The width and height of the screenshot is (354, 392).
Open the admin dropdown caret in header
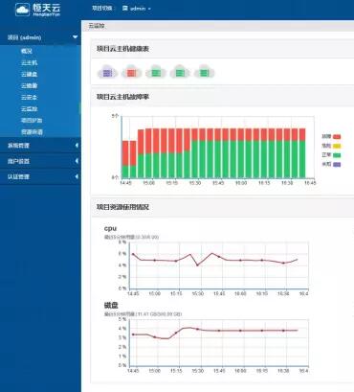point(149,9)
